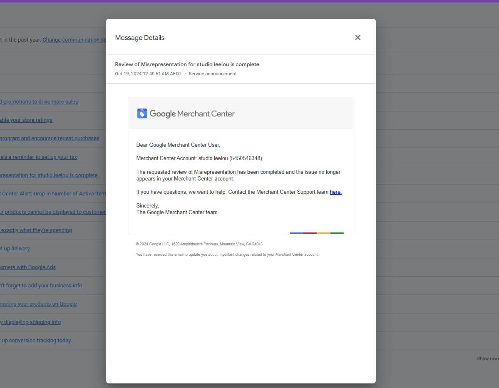
Task: Open the Support team 'here' link
Action: click(335, 192)
